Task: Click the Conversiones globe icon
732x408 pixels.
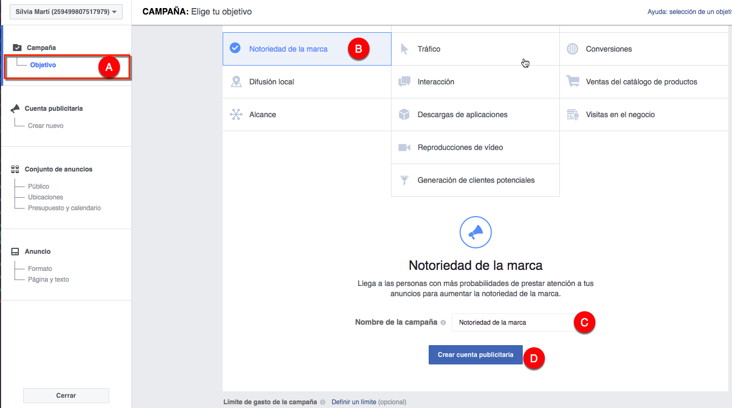Action: 572,48
